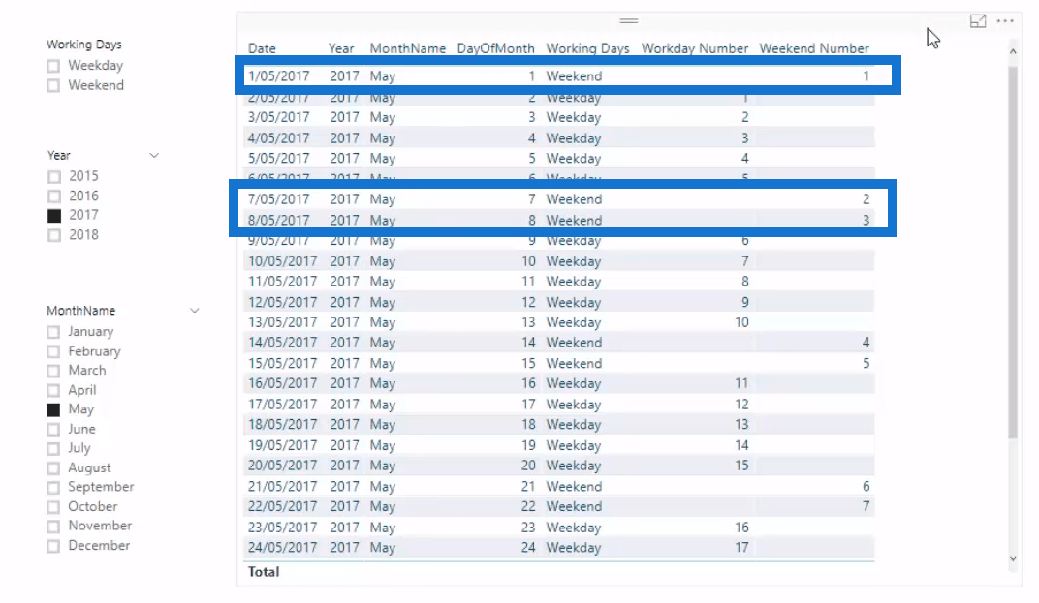Select the 24/05/2017 date cell
1039x603 pixels.
(x=282, y=548)
